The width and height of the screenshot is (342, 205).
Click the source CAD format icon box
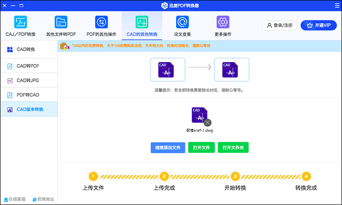(x=167, y=70)
